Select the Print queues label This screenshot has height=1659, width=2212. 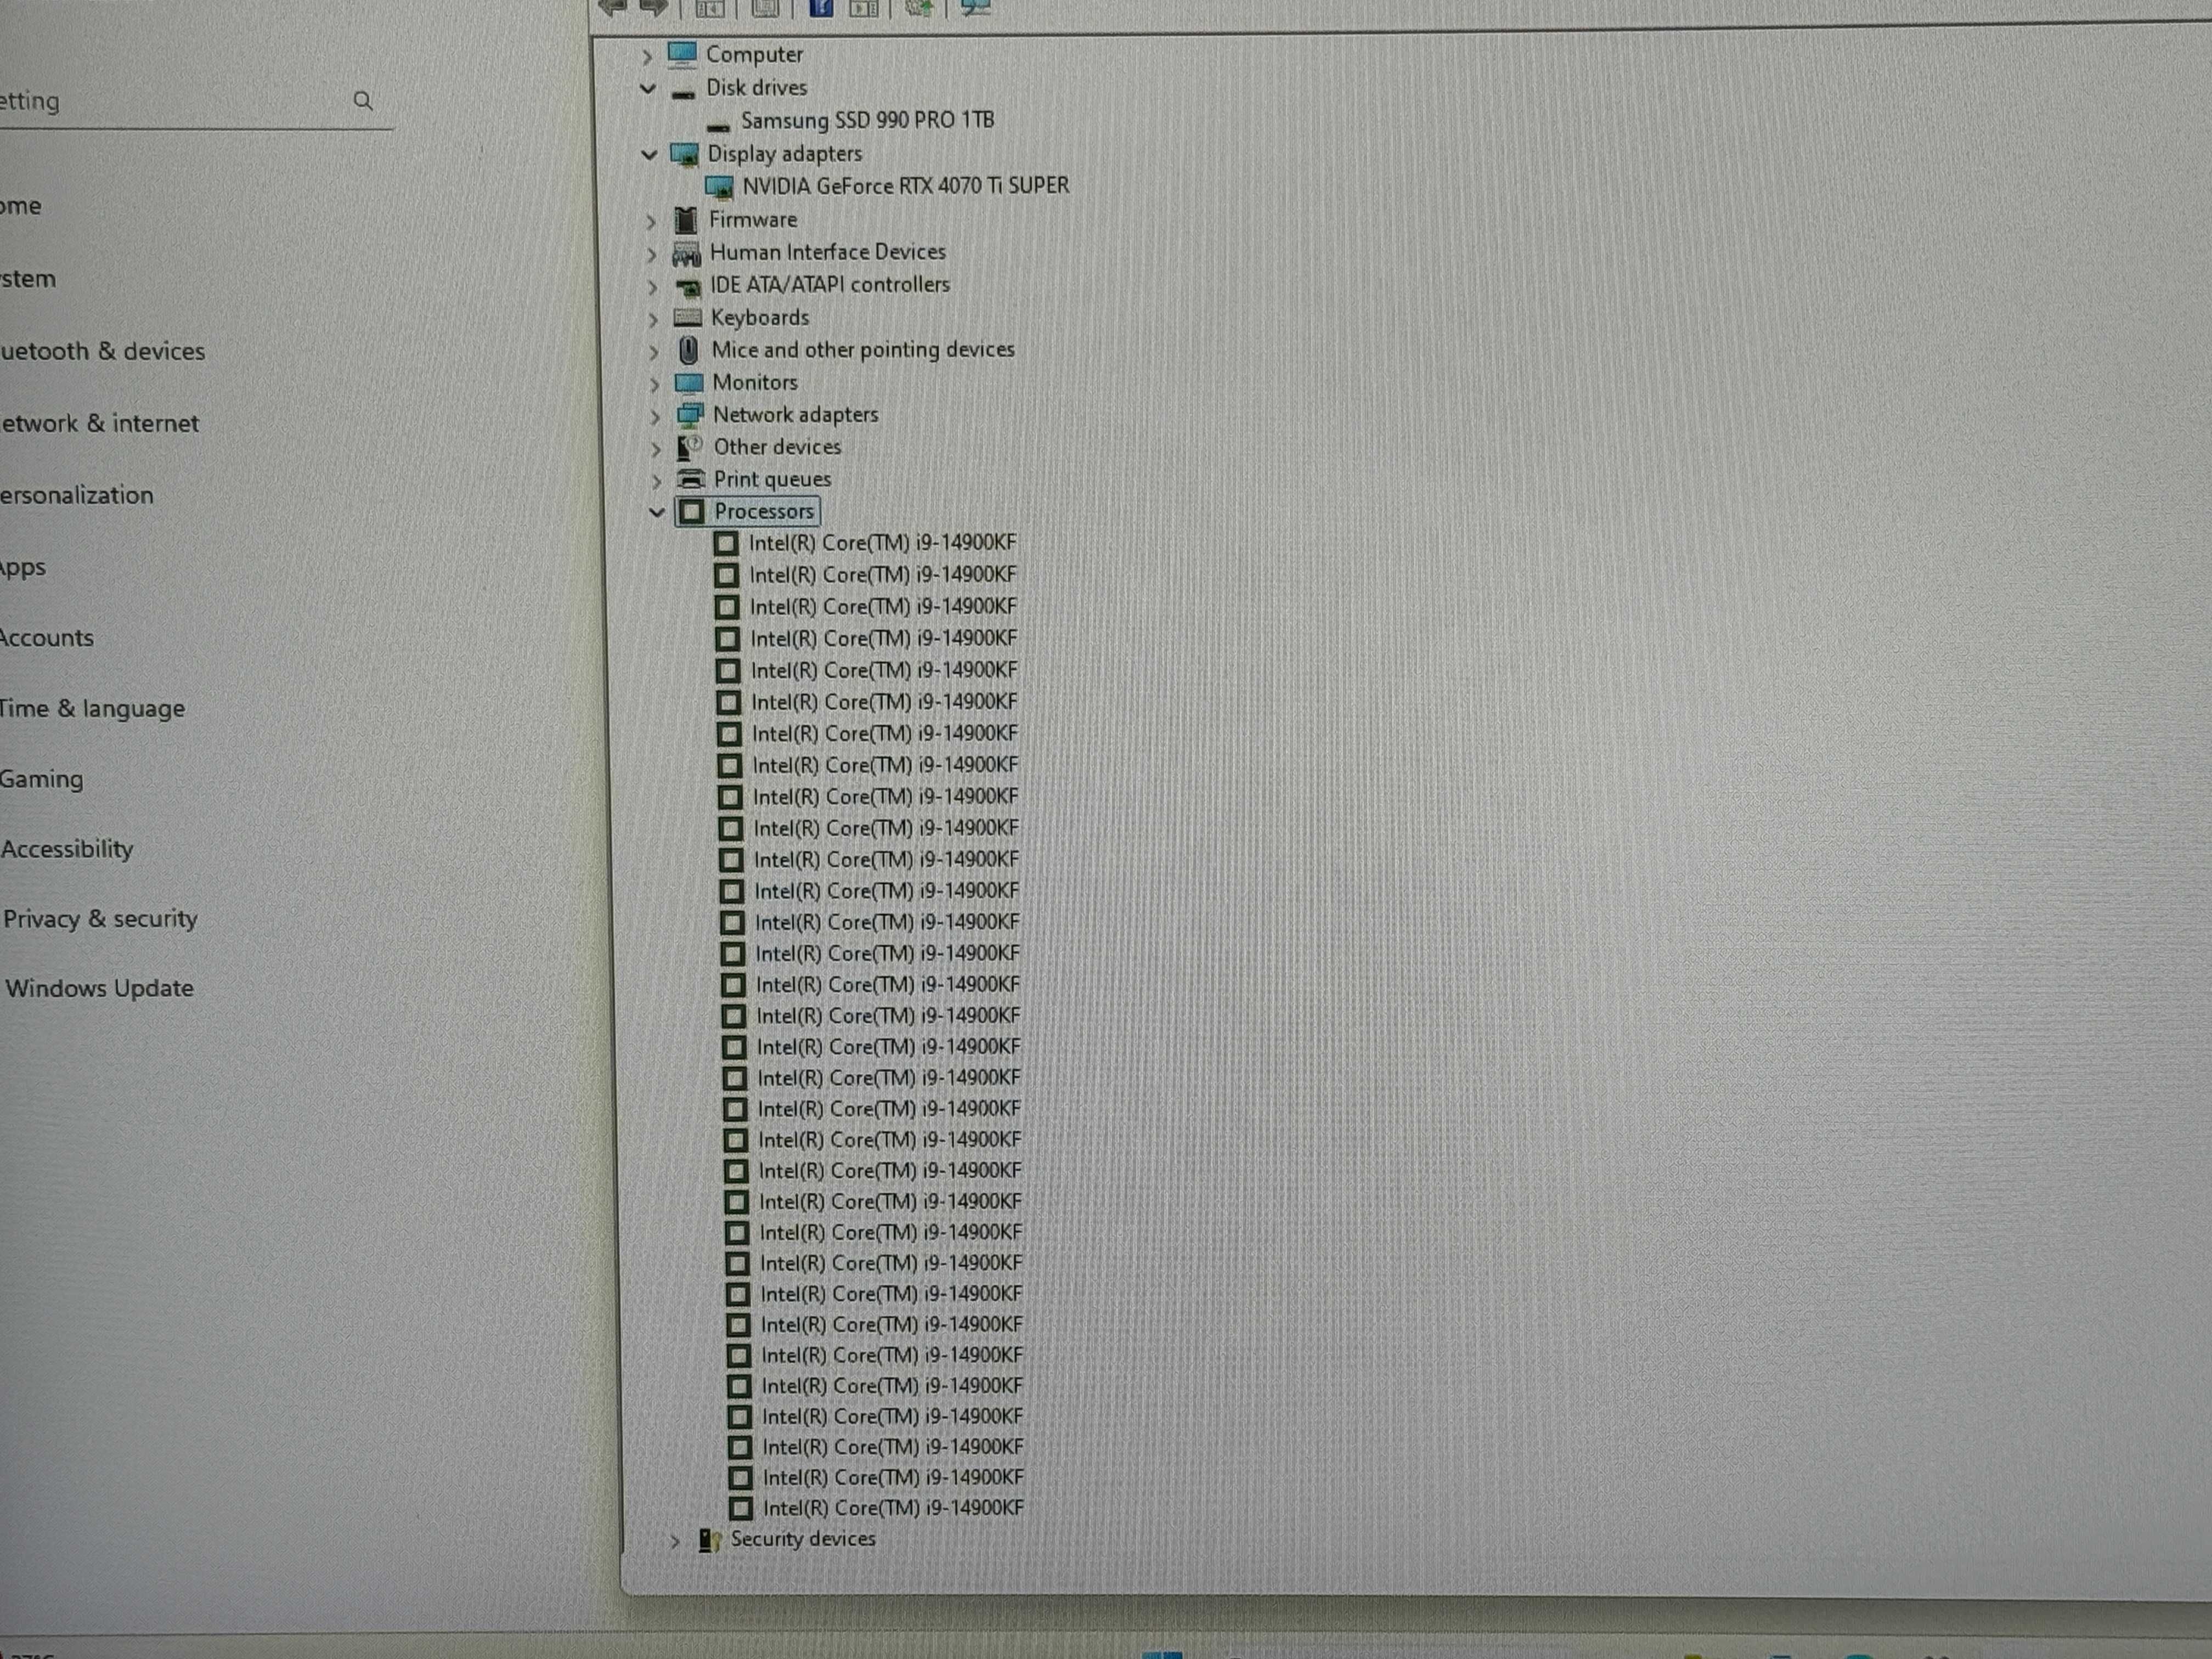pyautogui.click(x=772, y=479)
